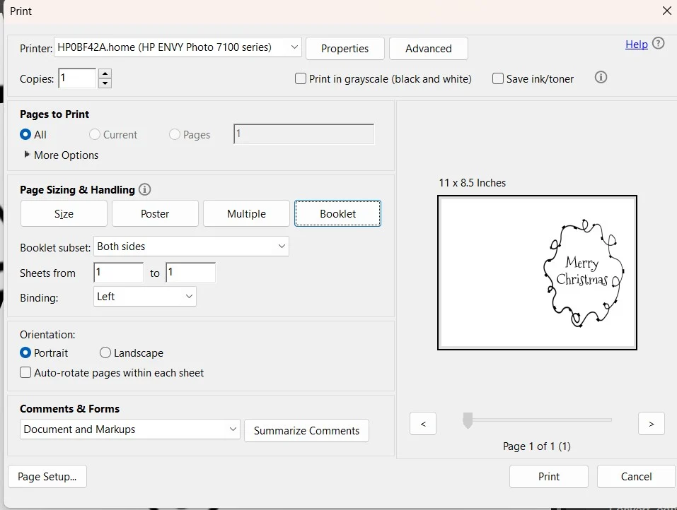Switch to the Multiple option
Image resolution: width=677 pixels, height=510 pixels.
pos(246,213)
